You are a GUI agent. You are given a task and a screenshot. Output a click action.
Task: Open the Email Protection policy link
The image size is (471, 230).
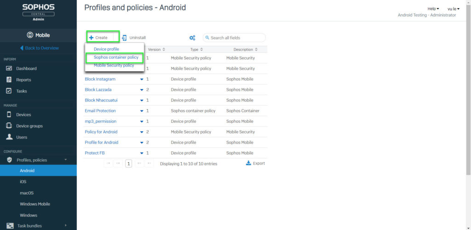[100, 111]
